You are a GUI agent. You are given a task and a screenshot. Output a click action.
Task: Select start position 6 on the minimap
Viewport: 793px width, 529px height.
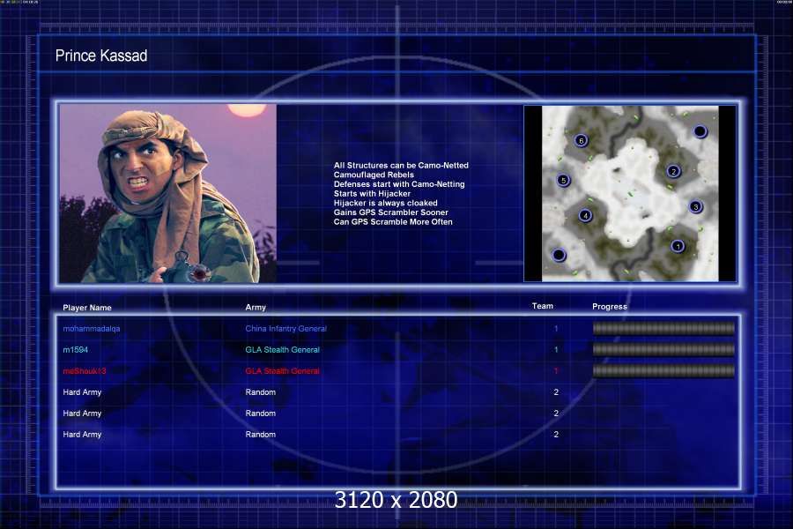click(582, 140)
